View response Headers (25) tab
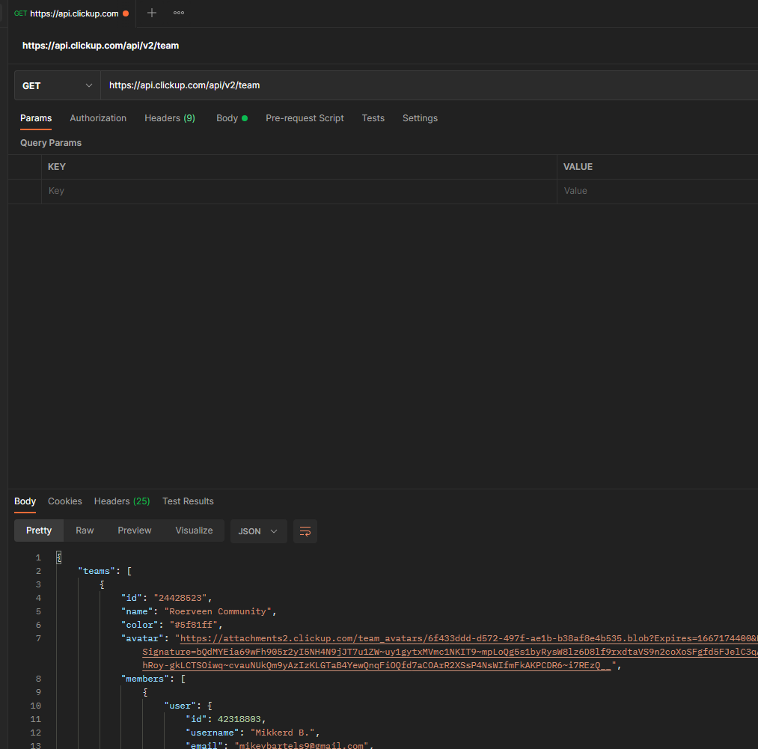Viewport: 758px width, 749px height. 122,501
